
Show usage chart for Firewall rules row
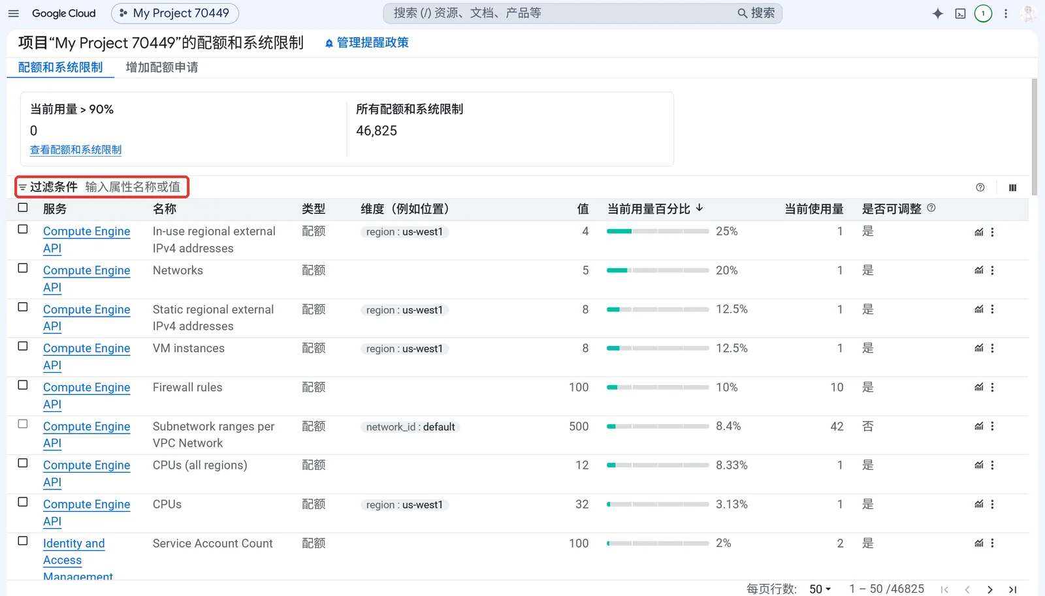[979, 387]
